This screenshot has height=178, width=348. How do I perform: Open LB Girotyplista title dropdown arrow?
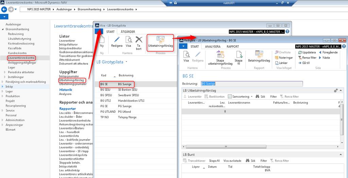[126, 62]
